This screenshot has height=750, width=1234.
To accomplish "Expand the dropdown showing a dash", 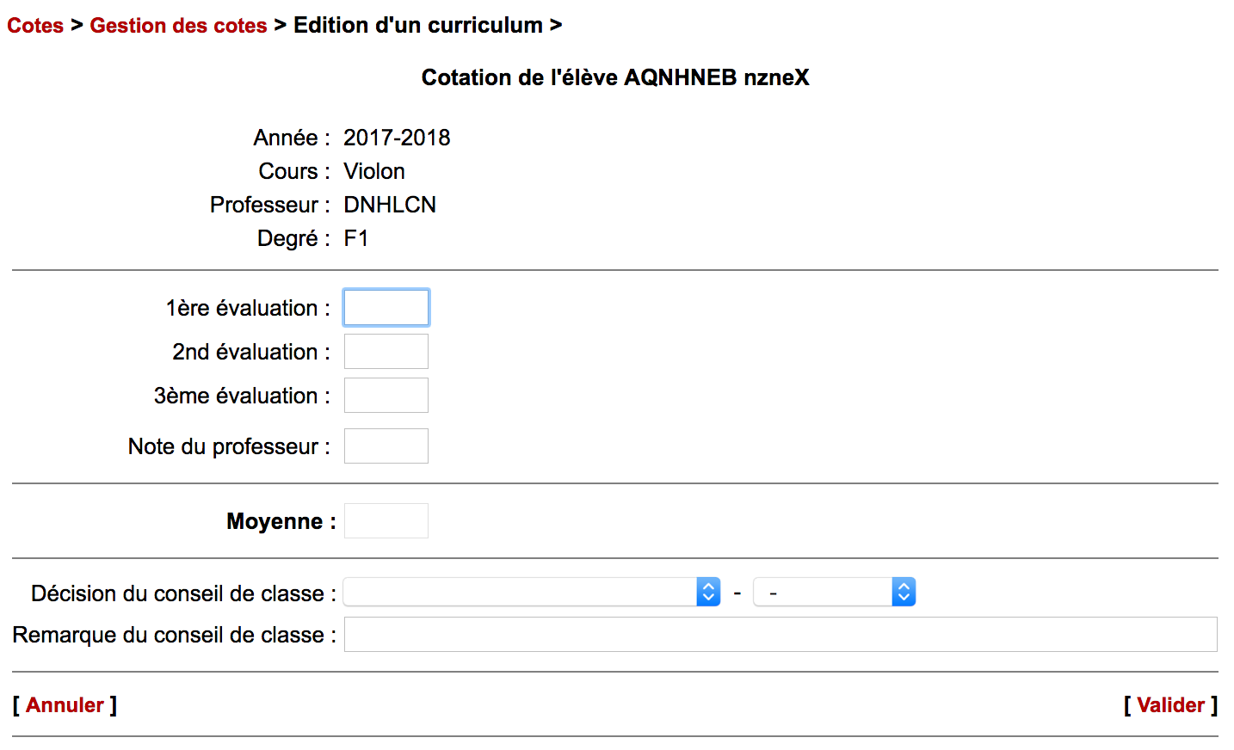I will pos(833,593).
